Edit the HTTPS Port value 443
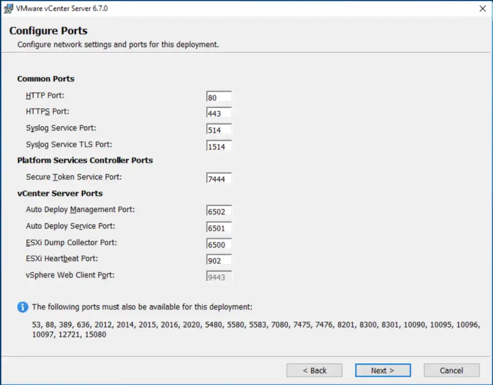493x385 pixels. (219, 113)
